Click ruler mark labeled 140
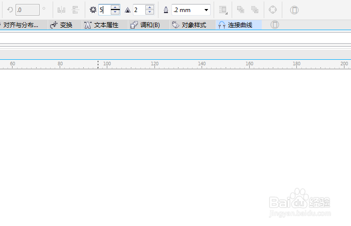This screenshot has width=351, height=226. (x=202, y=64)
